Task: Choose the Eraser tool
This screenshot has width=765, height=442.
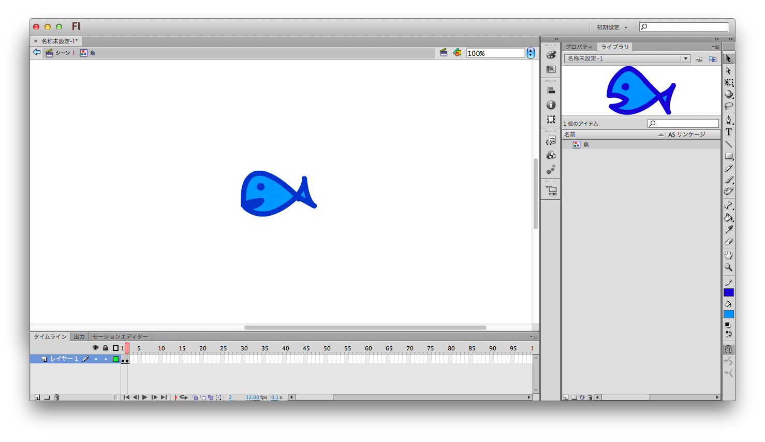Action: coord(728,241)
